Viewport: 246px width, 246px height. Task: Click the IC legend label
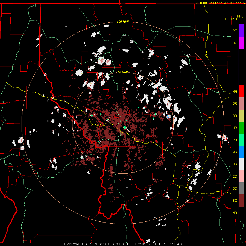[235, 177]
